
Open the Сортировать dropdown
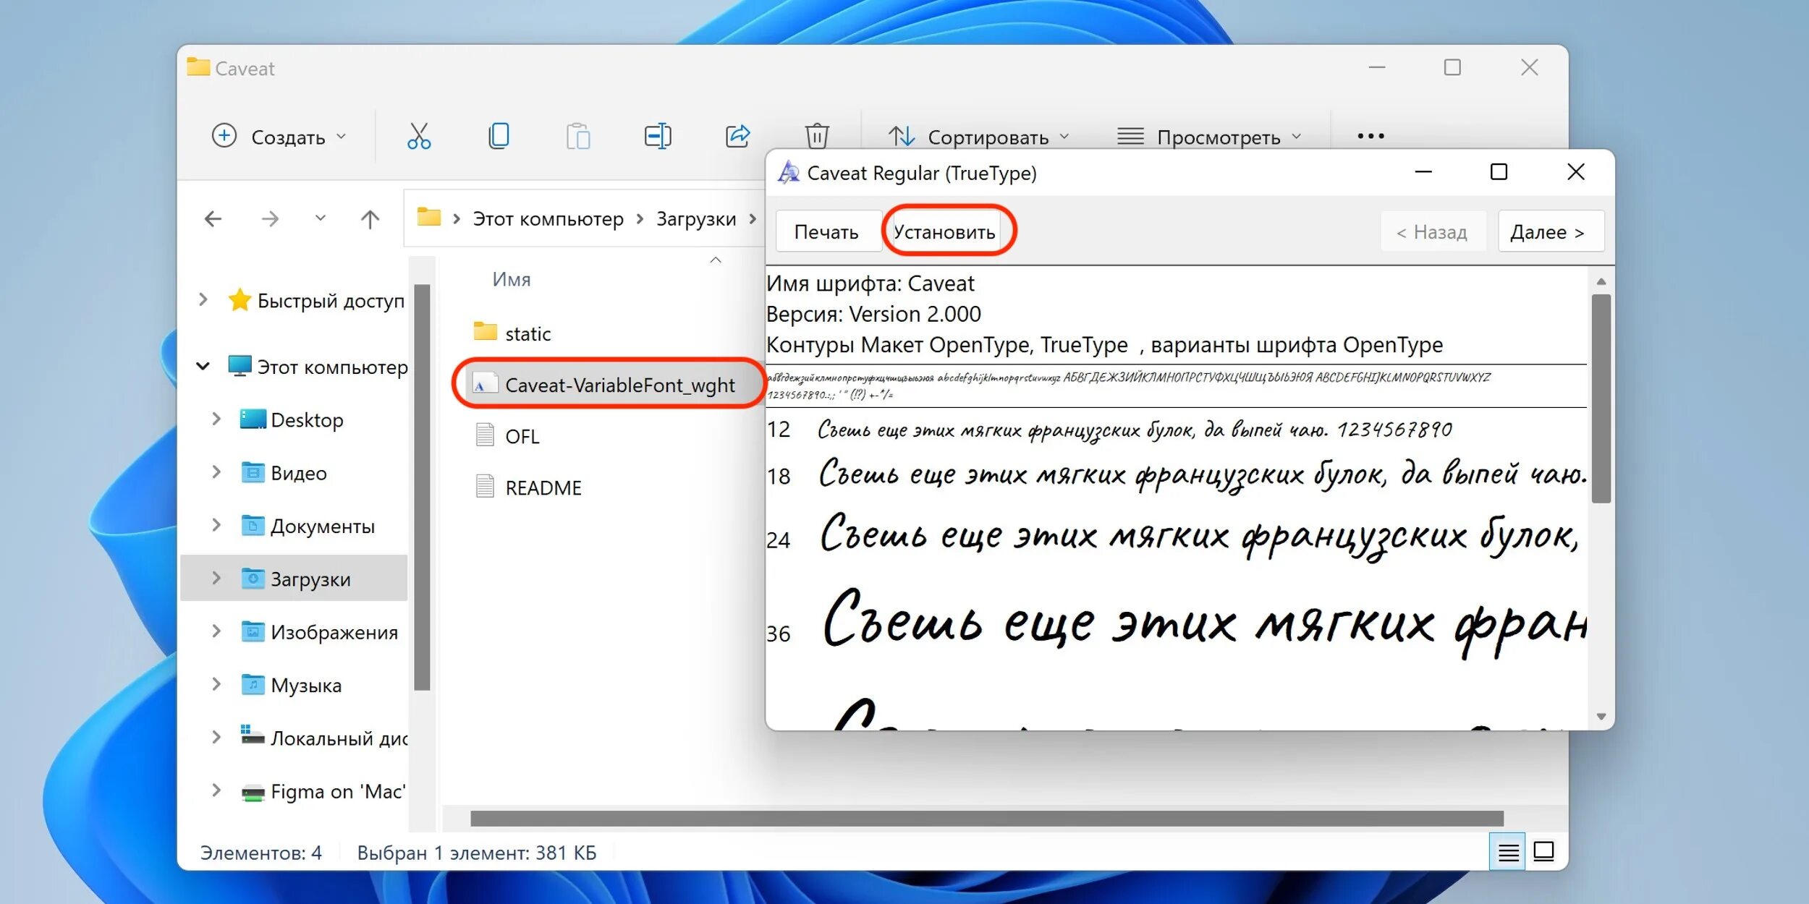[978, 137]
